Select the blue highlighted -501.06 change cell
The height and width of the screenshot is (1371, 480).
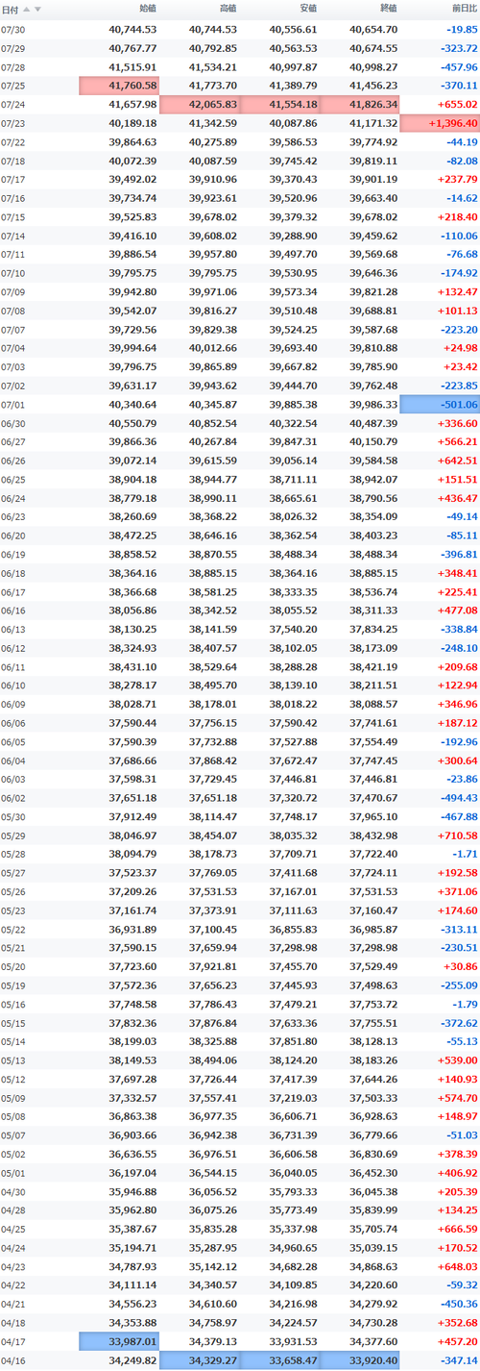coord(440,405)
